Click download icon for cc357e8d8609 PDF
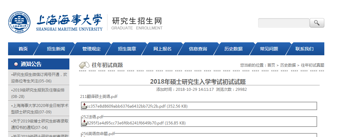The width and height of the screenshot is (344, 137). (x=84, y=106)
